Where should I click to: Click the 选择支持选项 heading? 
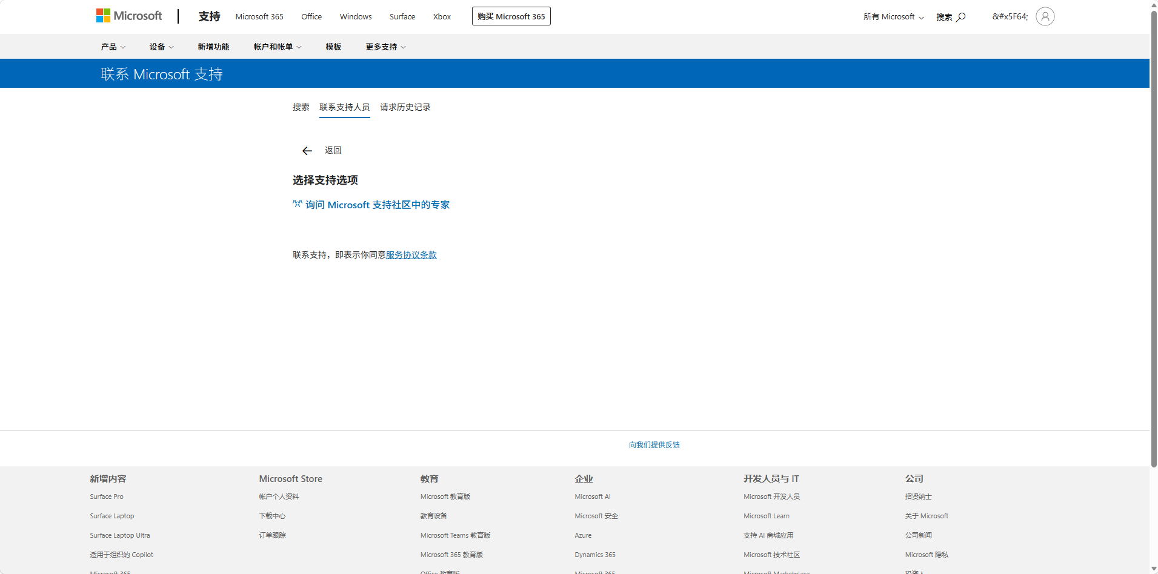point(325,180)
